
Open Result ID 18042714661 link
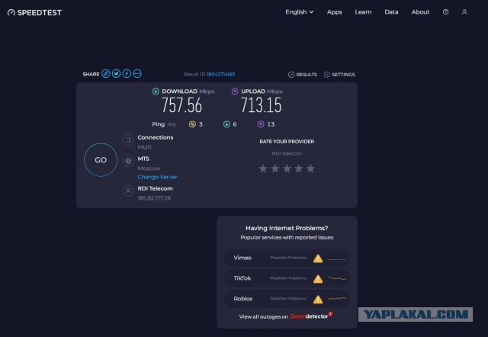[220, 74]
